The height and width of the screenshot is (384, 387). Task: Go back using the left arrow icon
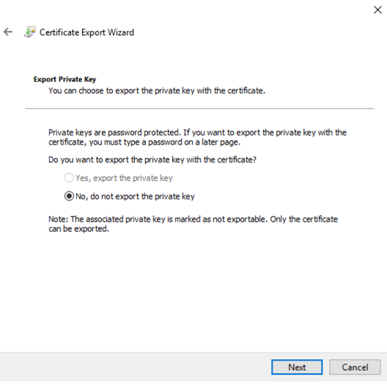[8, 32]
